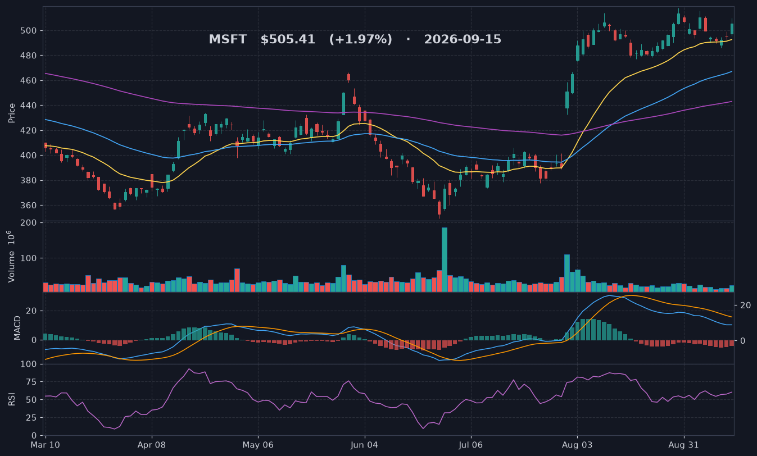Click the 500 price tick label

coord(30,31)
